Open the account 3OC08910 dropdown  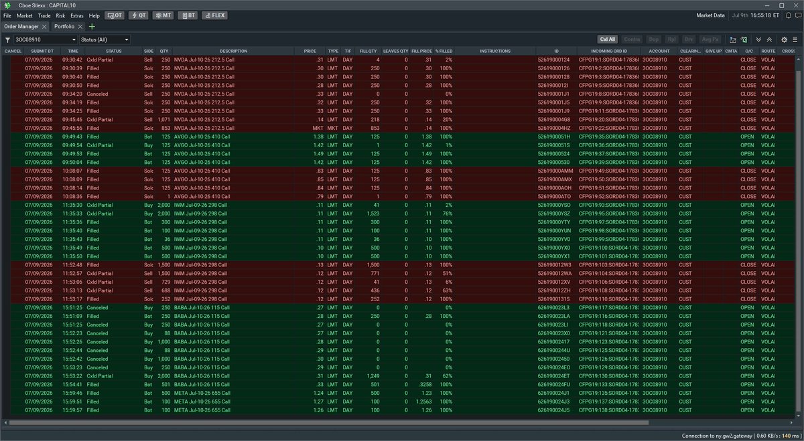pos(46,39)
